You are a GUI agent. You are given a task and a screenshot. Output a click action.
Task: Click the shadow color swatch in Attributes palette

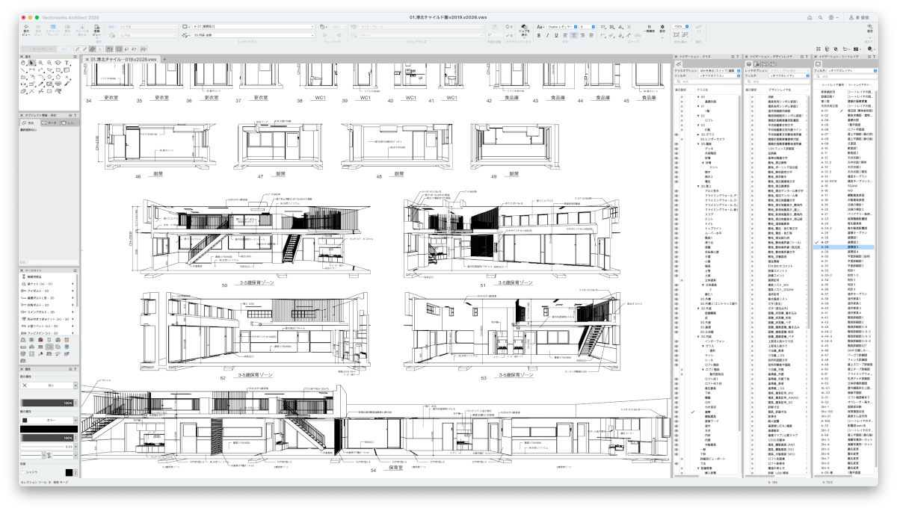(x=68, y=472)
